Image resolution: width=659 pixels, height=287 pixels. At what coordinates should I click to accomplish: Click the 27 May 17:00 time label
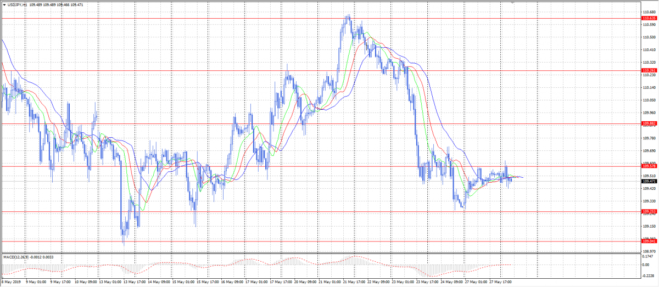click(500, 283)
